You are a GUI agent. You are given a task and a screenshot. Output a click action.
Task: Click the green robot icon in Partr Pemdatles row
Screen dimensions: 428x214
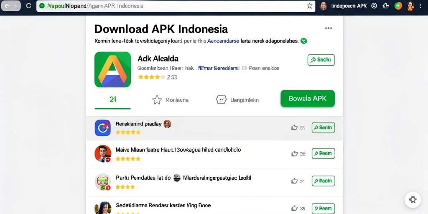pyautogui.click(x=103, y=181)
